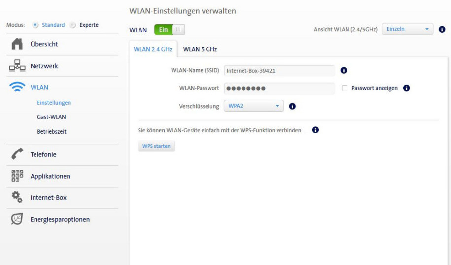
Task: Click the WPS starten button
Action: pyautogui.click(x=156, y=146)
